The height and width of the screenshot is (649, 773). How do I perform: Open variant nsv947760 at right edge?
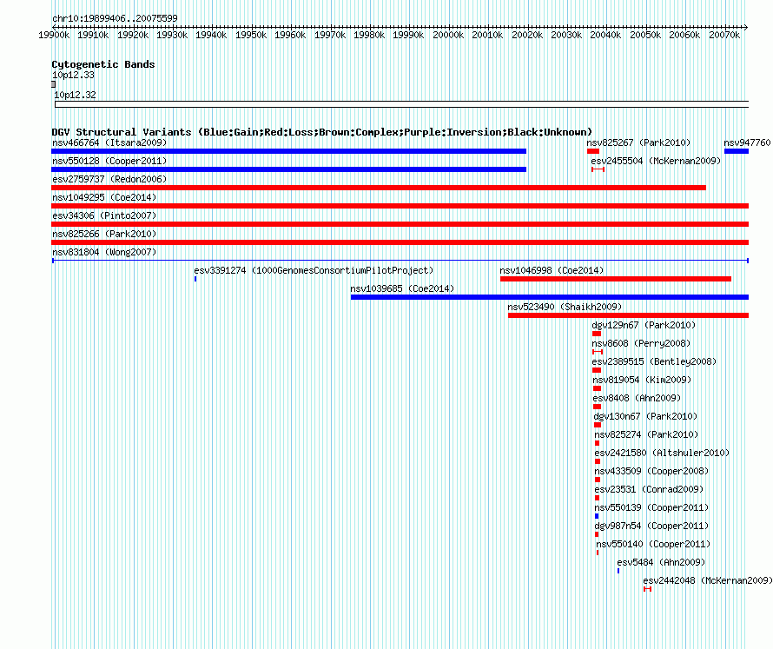point(747,142)
